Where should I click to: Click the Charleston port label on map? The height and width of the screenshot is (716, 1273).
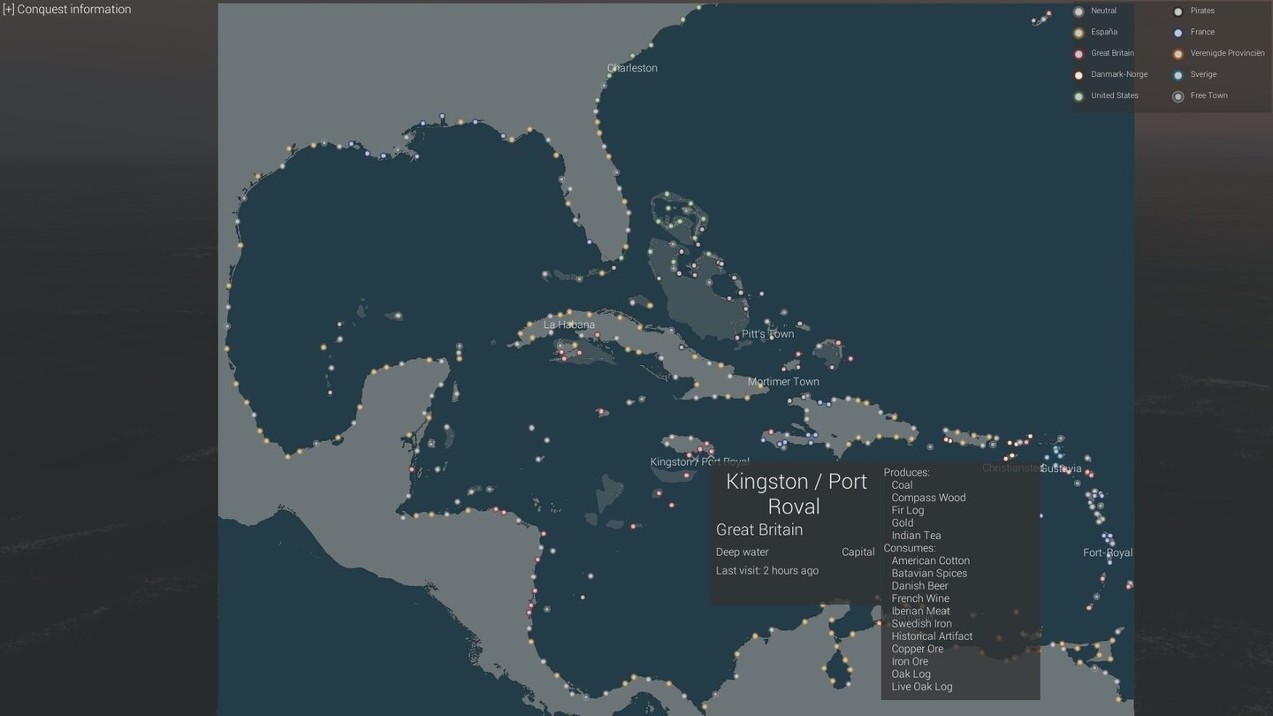632,68
